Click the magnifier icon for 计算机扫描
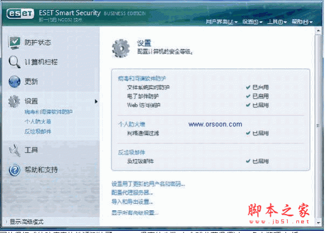Image resolution: width=325 pixels, height=233 pixels. (14, 62)
